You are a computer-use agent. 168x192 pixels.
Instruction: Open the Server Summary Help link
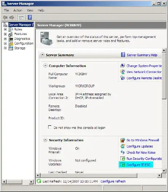tap(142, 55)
